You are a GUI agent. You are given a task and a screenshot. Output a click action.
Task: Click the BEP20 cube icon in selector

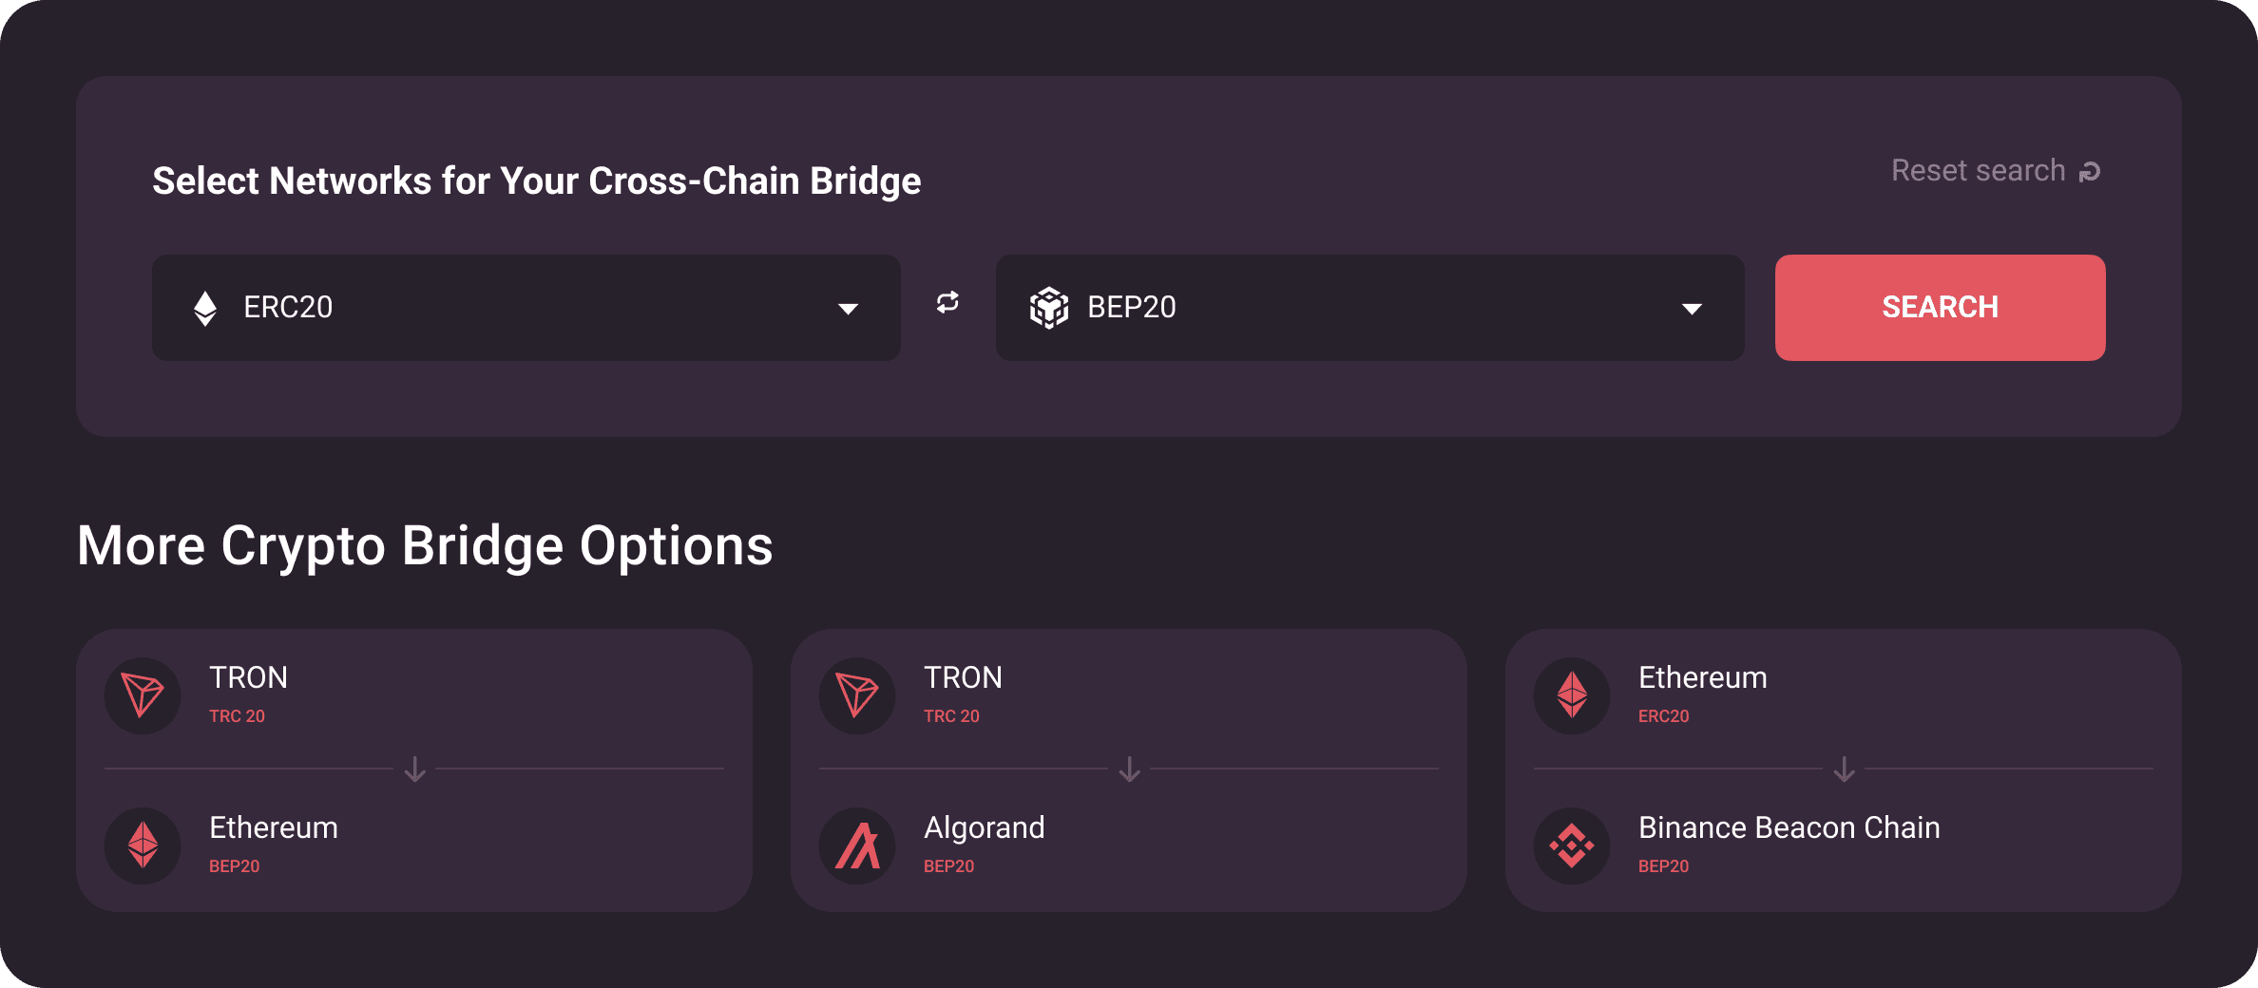coord(1049,308)
